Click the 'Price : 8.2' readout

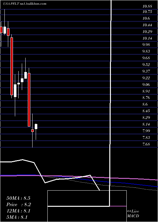(19, 205)
